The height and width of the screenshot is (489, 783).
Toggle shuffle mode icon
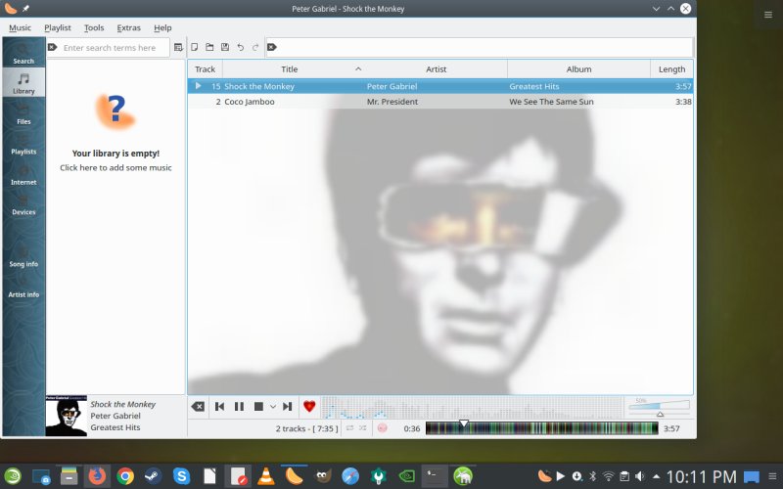(x=362, y=428)
